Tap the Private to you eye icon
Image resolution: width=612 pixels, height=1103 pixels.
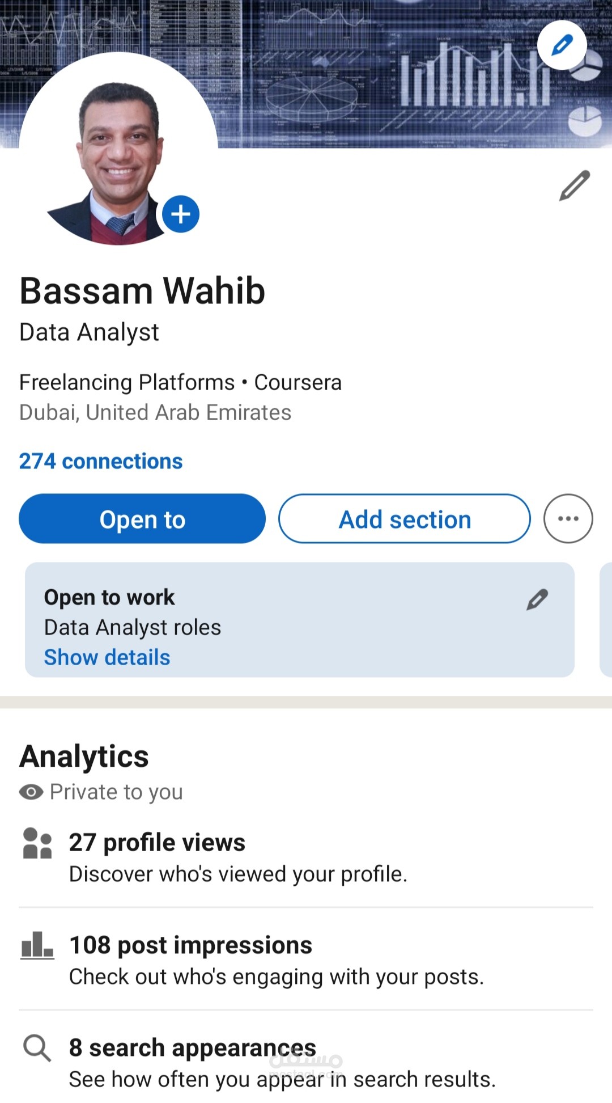31,792
